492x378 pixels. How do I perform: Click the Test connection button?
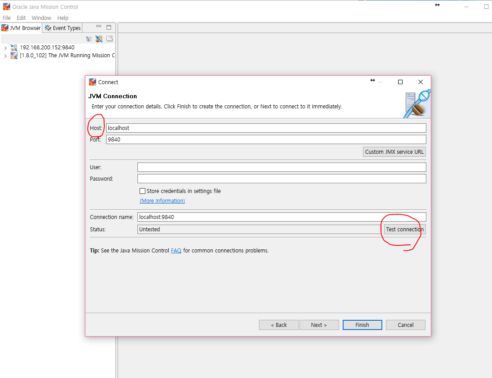coord(405,229)
